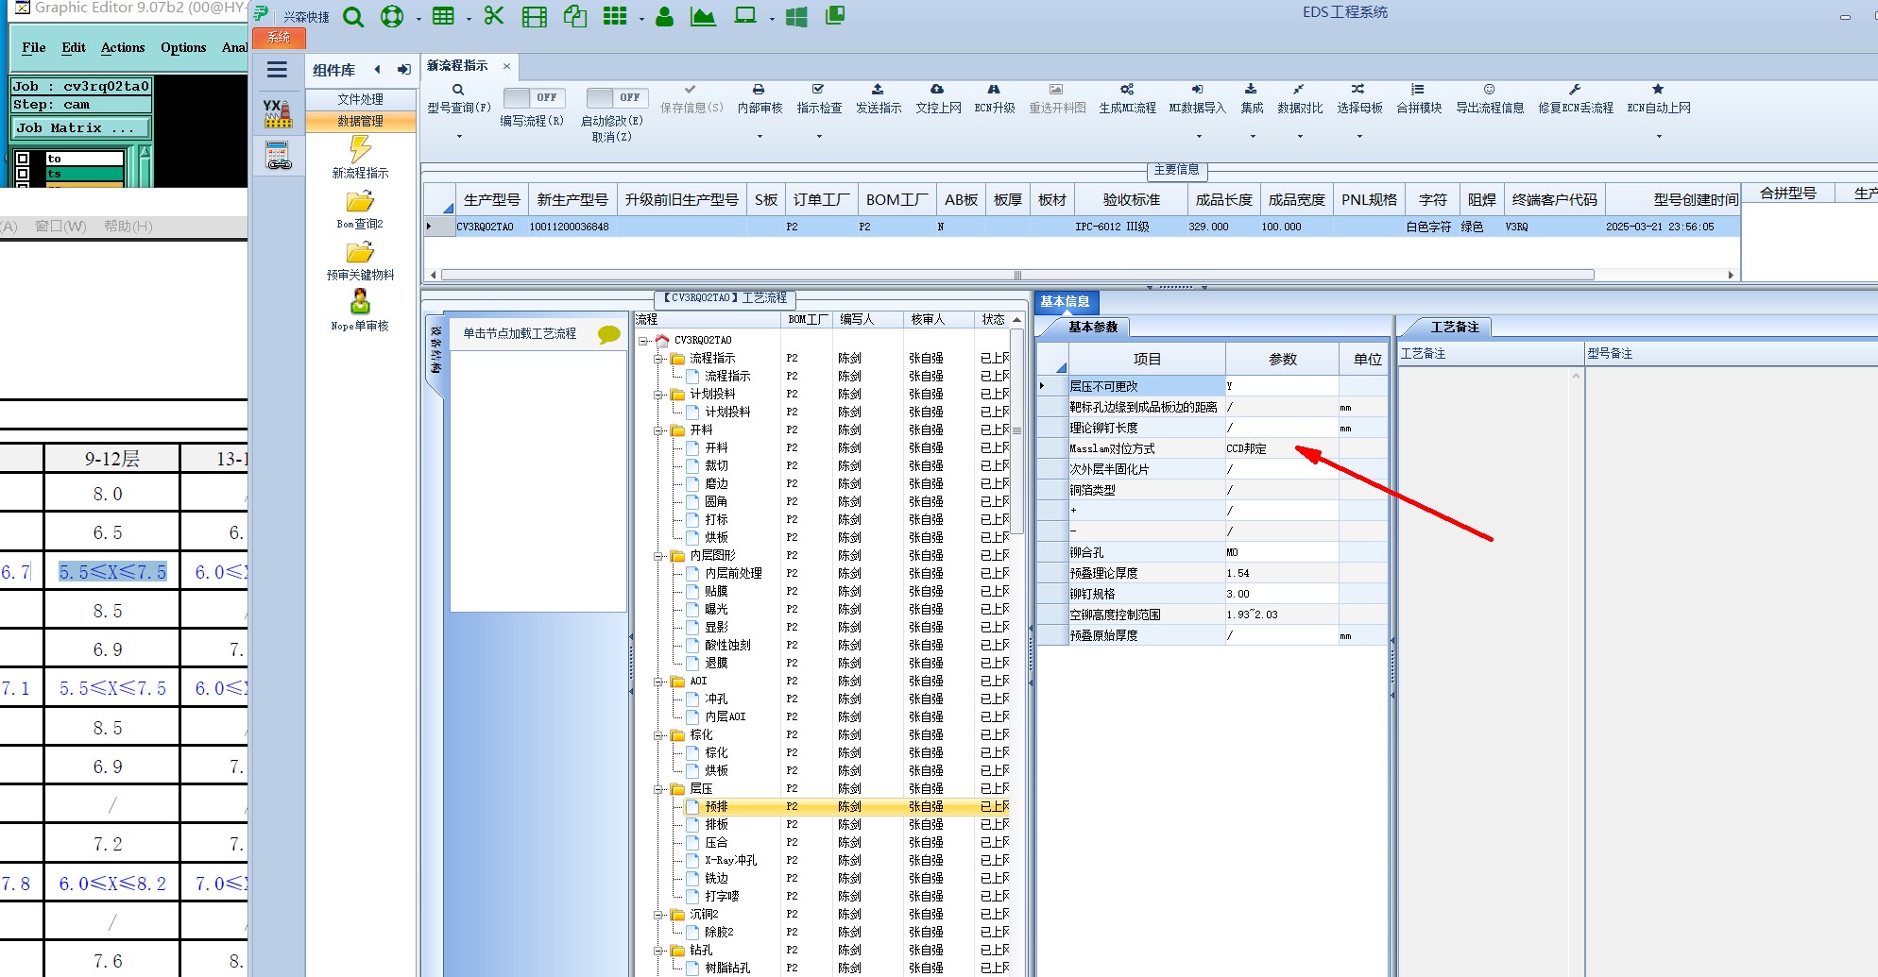Image resolution: width=1878 pixels, height=977 pixels.
Task: Select the 工艺备注 tab
Action: tap(1455, 327)
